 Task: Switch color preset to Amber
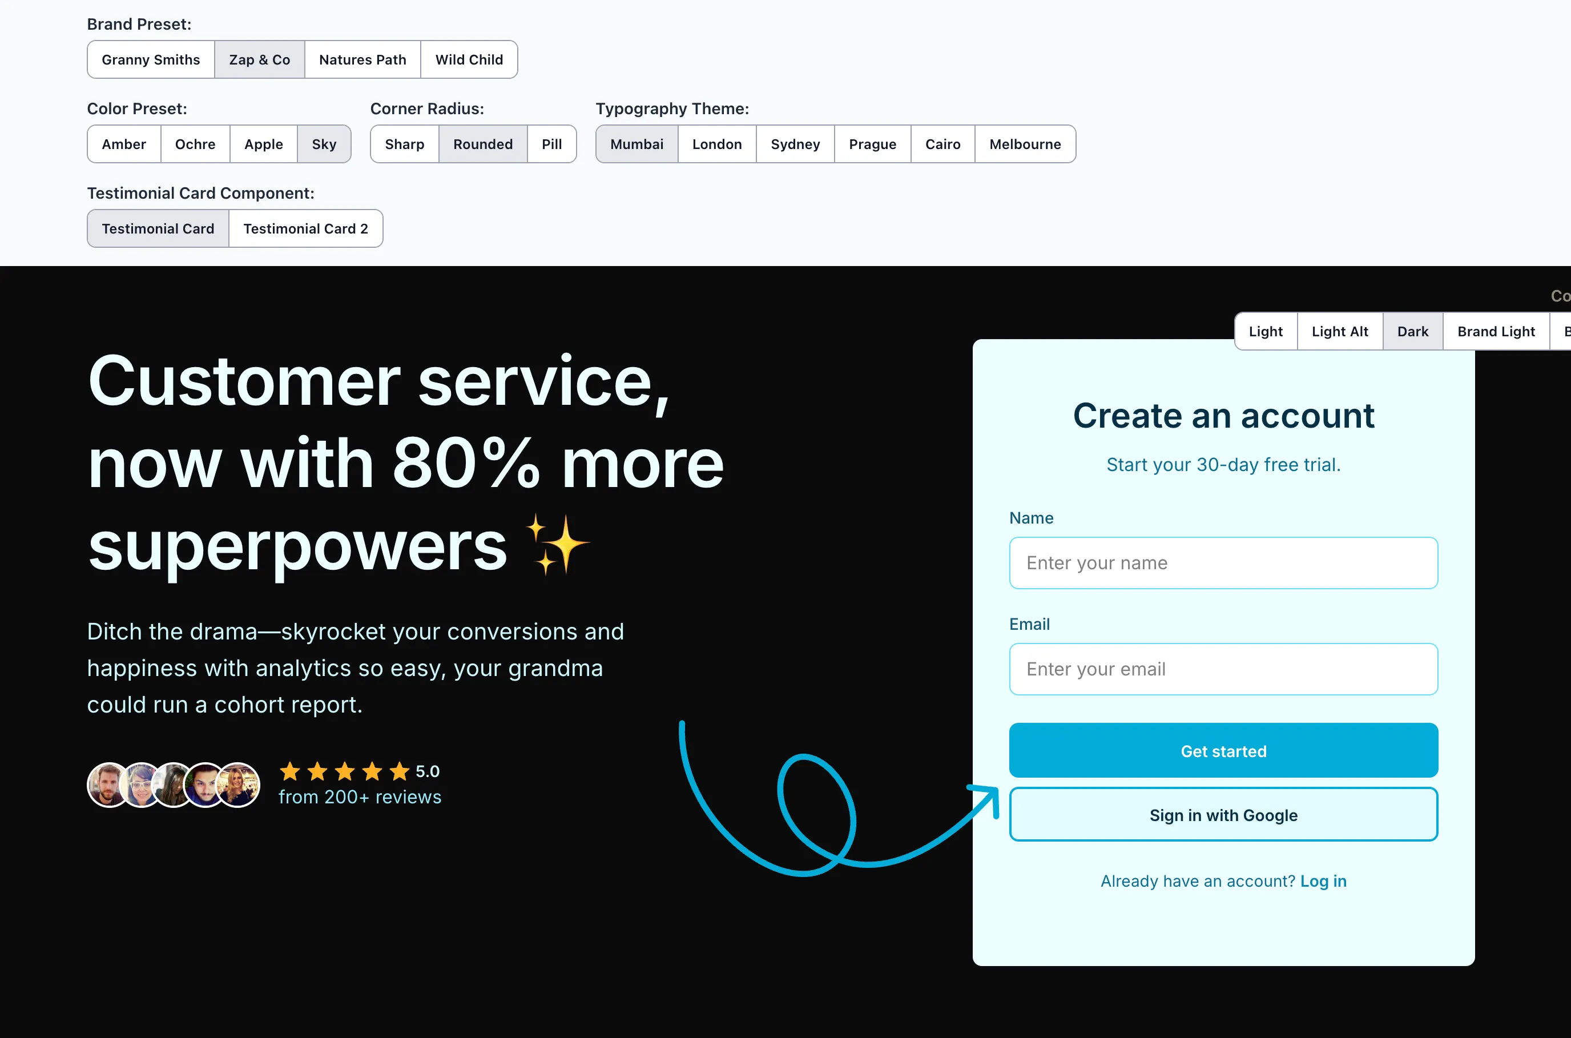124,144
